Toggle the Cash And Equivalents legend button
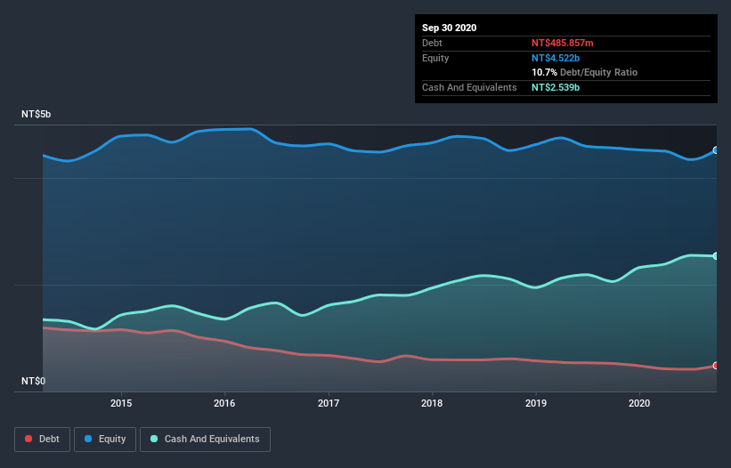Image resolution: width=731 pixels, height=468 pixels. click(205, 440)
